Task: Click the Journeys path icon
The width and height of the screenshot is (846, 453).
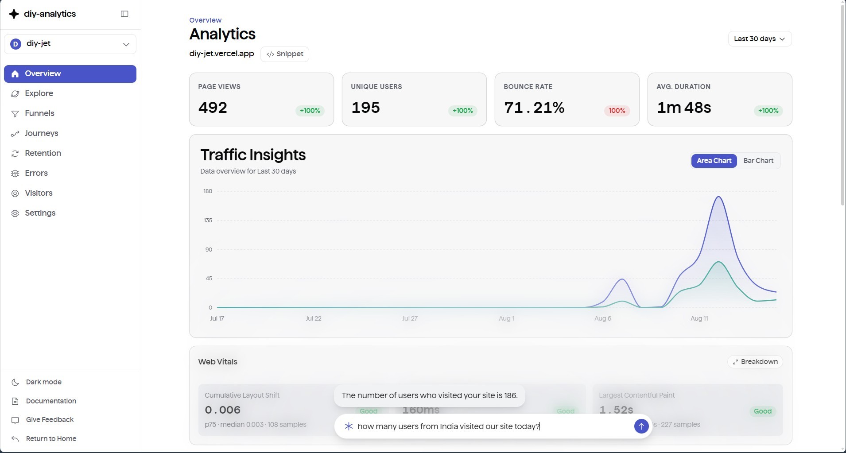Action: (x=15, y=134)
